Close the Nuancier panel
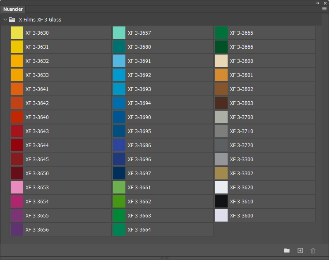This screenshot has height=260, width=329. 325,3
